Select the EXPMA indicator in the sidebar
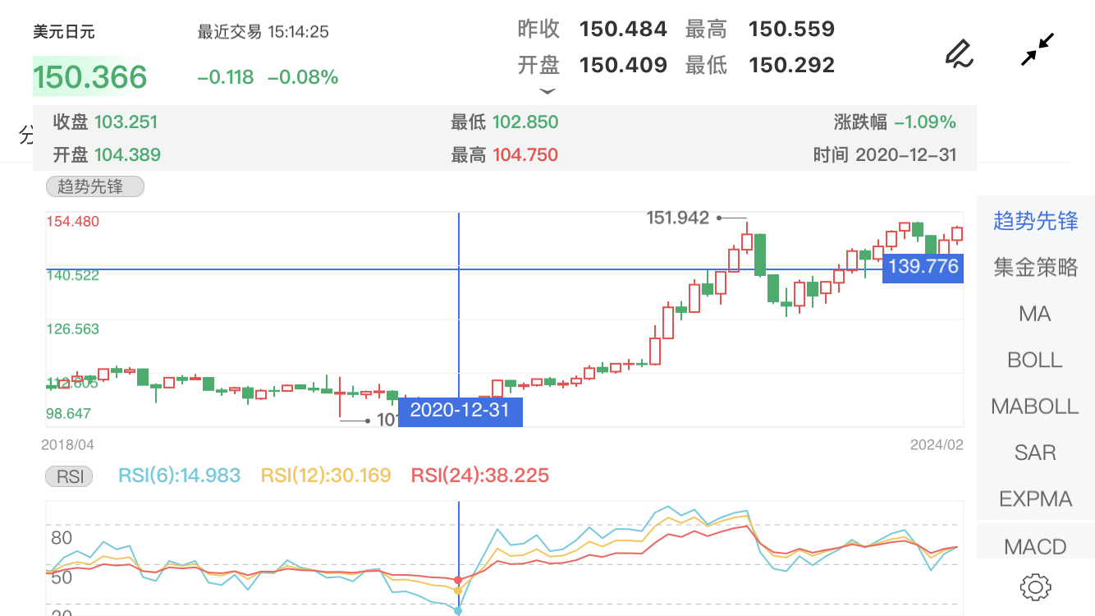This screenshot has width=1095, height=616. pyautogui.click(x=1035, y=499)
